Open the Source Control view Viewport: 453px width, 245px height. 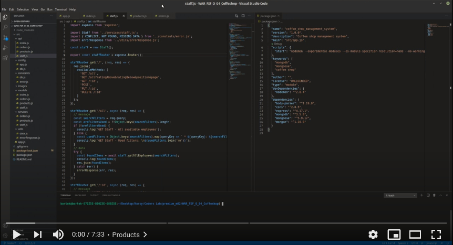coord(5,38)
